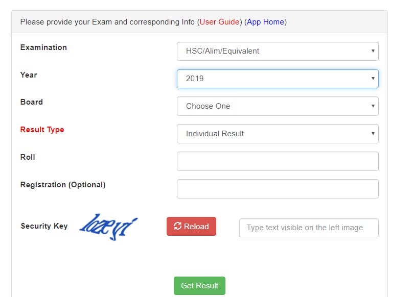The image size is (413, 297).
Task: Focus the Registration (Optional) input field
Action: click(278, 189)
